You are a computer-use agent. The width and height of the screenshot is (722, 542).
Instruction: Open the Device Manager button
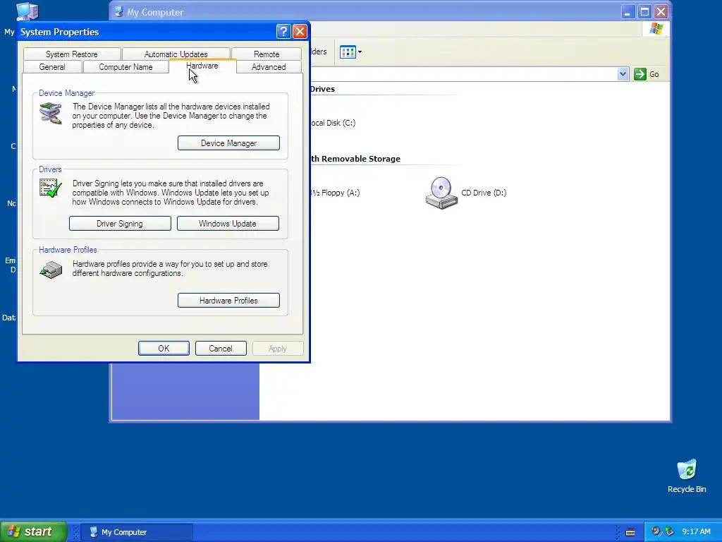[228, 143]
